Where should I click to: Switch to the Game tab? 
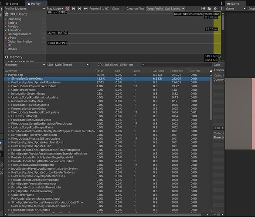click(x=233, y=3)
